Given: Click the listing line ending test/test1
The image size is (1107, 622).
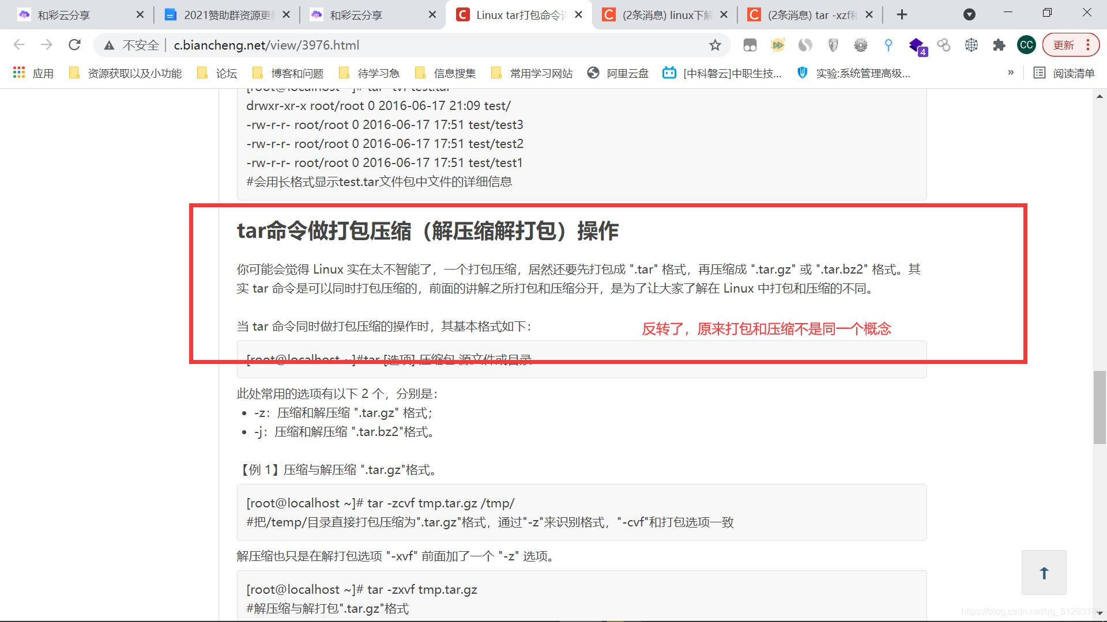Looking at the screenshot, I should coord(385,163).
